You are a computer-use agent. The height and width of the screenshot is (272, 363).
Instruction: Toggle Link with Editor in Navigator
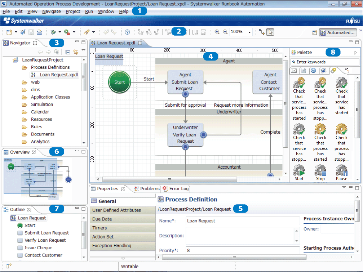(76, 52)
